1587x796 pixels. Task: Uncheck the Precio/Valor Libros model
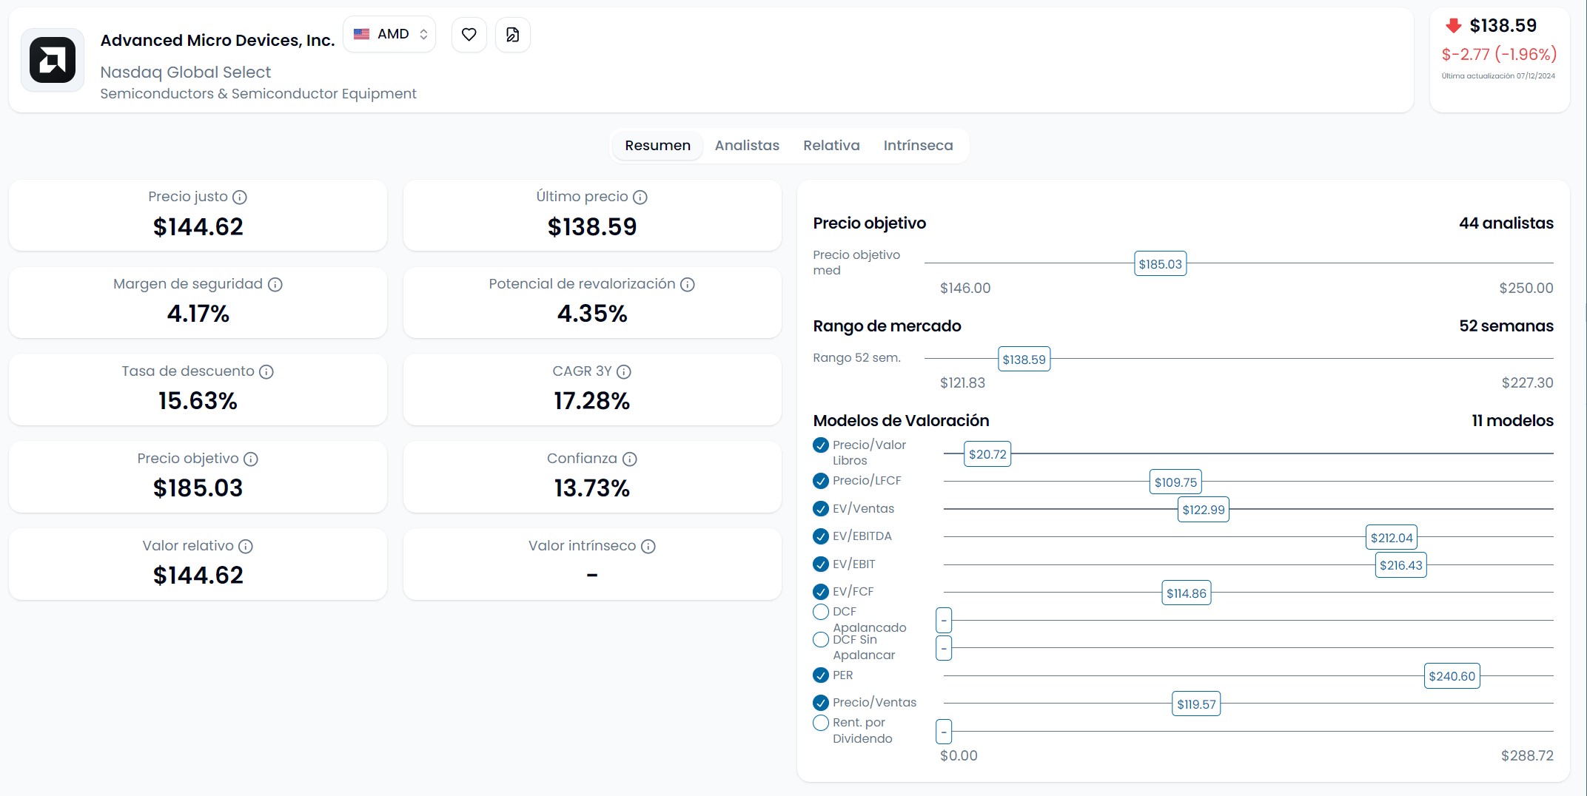click(x=820, y=445)
